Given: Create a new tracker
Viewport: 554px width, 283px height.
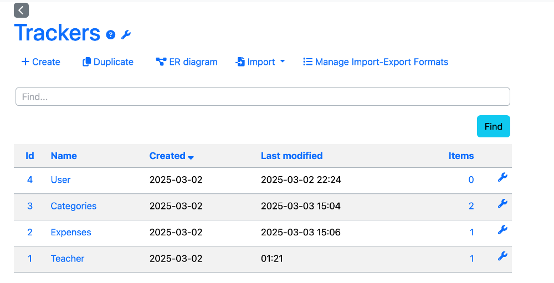Looking at the screenshot, I should click(x=40, y=62).
